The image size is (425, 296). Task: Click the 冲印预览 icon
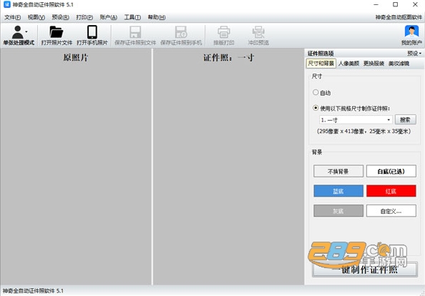coord(258,32)
